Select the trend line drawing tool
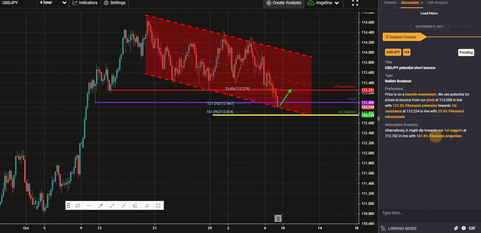The image size is (481, 233). click(112, 205)
